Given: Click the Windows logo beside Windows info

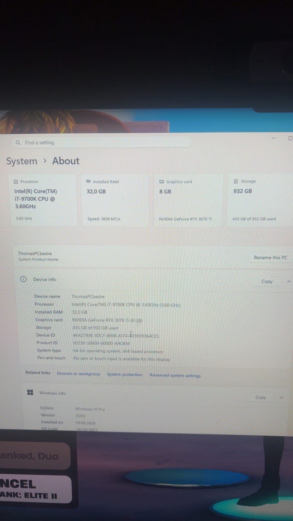Looking at the screenshot, I should tap(30, 392).
